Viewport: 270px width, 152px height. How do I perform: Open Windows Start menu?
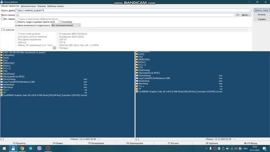click(x=4, y=148)
